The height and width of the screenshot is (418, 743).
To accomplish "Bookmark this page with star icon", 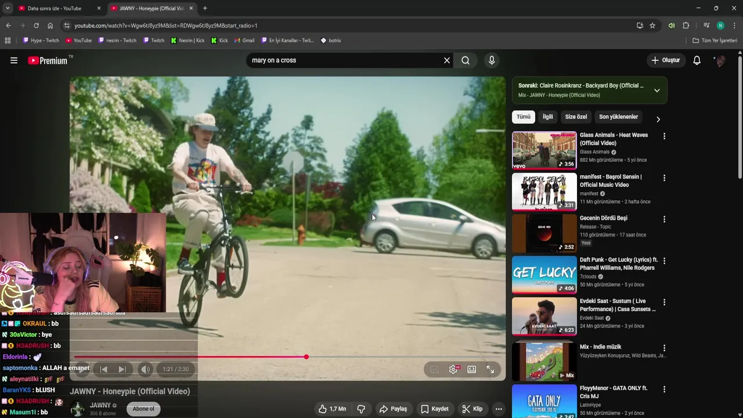I will 652,26.
